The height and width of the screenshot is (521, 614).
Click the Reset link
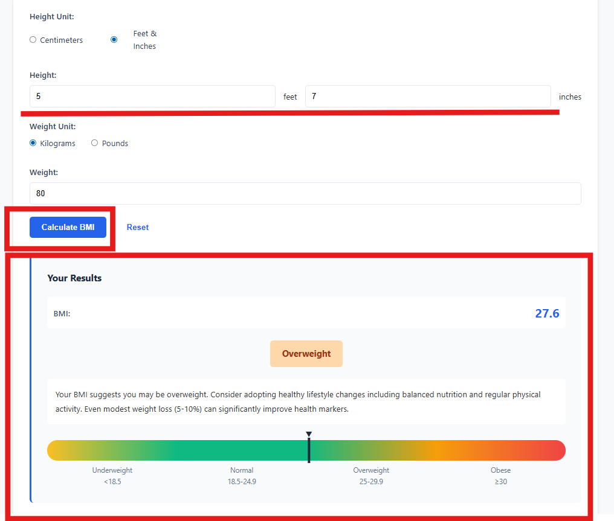click(x=137, y=227)
